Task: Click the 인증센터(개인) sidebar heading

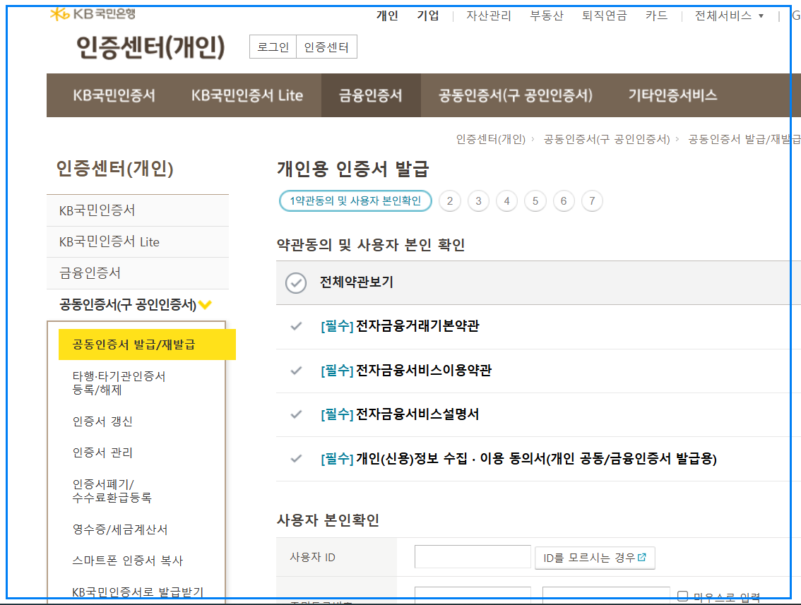Action: tap(115, 169)
